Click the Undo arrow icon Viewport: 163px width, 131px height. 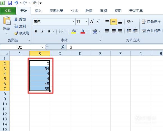coord(16,3)
